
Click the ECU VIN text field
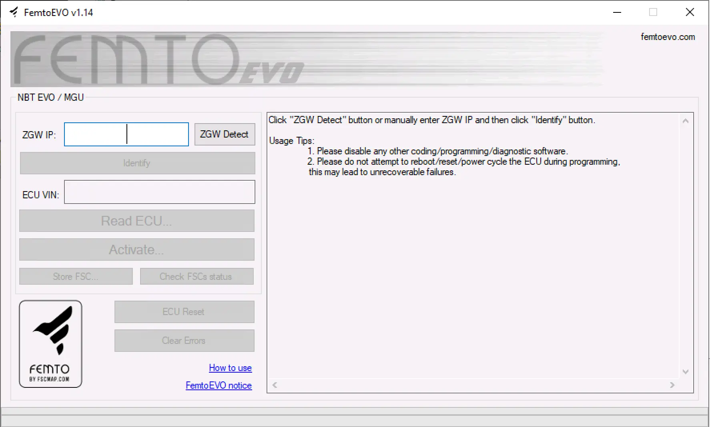[x=159, y=192]
